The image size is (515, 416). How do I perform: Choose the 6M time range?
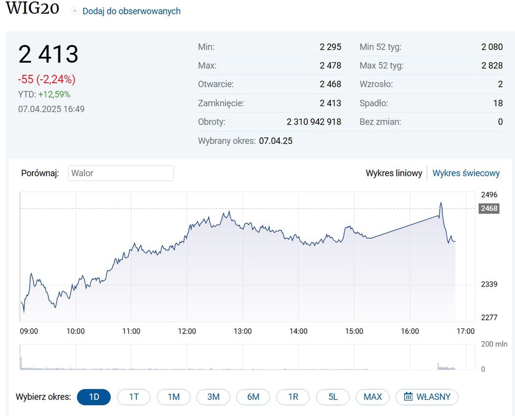click(253, 397)
